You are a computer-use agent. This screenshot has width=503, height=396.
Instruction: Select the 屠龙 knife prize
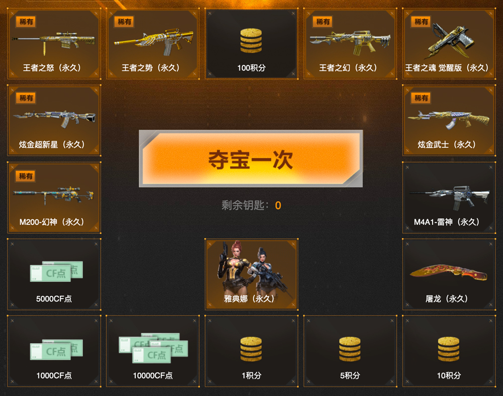pos(449,274)
